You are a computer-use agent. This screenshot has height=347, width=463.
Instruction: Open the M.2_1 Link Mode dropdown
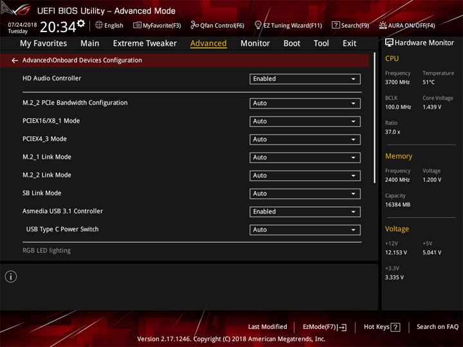click(305, 157)
